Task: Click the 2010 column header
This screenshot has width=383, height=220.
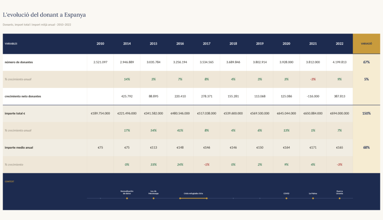Action: (x=100, y=44)
